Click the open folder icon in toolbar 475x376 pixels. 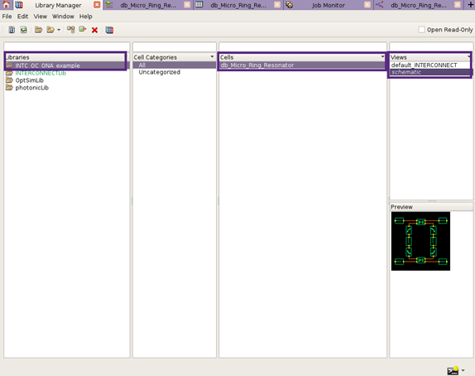pos(38,30)
